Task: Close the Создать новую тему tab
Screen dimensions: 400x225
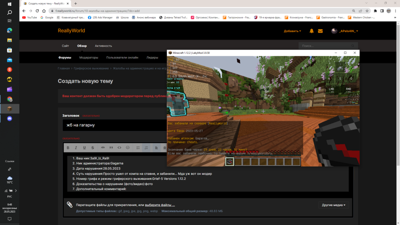Action: click(x=68, y=4)
